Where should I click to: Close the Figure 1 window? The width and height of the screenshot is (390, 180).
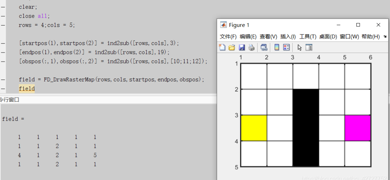[378, 25]
